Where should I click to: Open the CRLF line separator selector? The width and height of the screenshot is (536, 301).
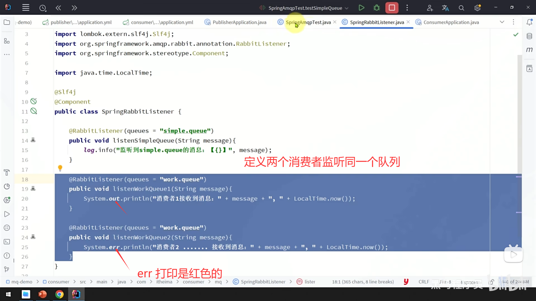click(423, 282)
